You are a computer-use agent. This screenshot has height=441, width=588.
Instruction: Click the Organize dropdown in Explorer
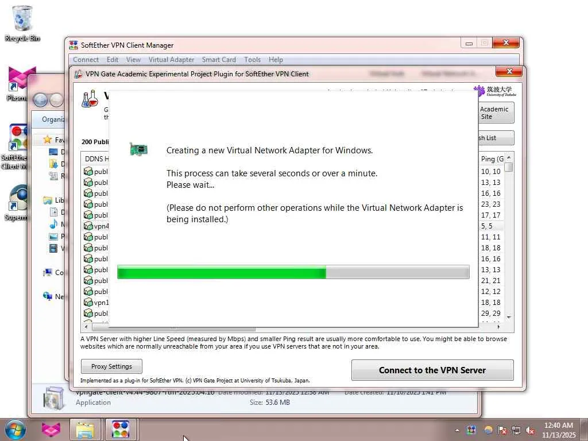pyautogui.click(x=53, y=119)
